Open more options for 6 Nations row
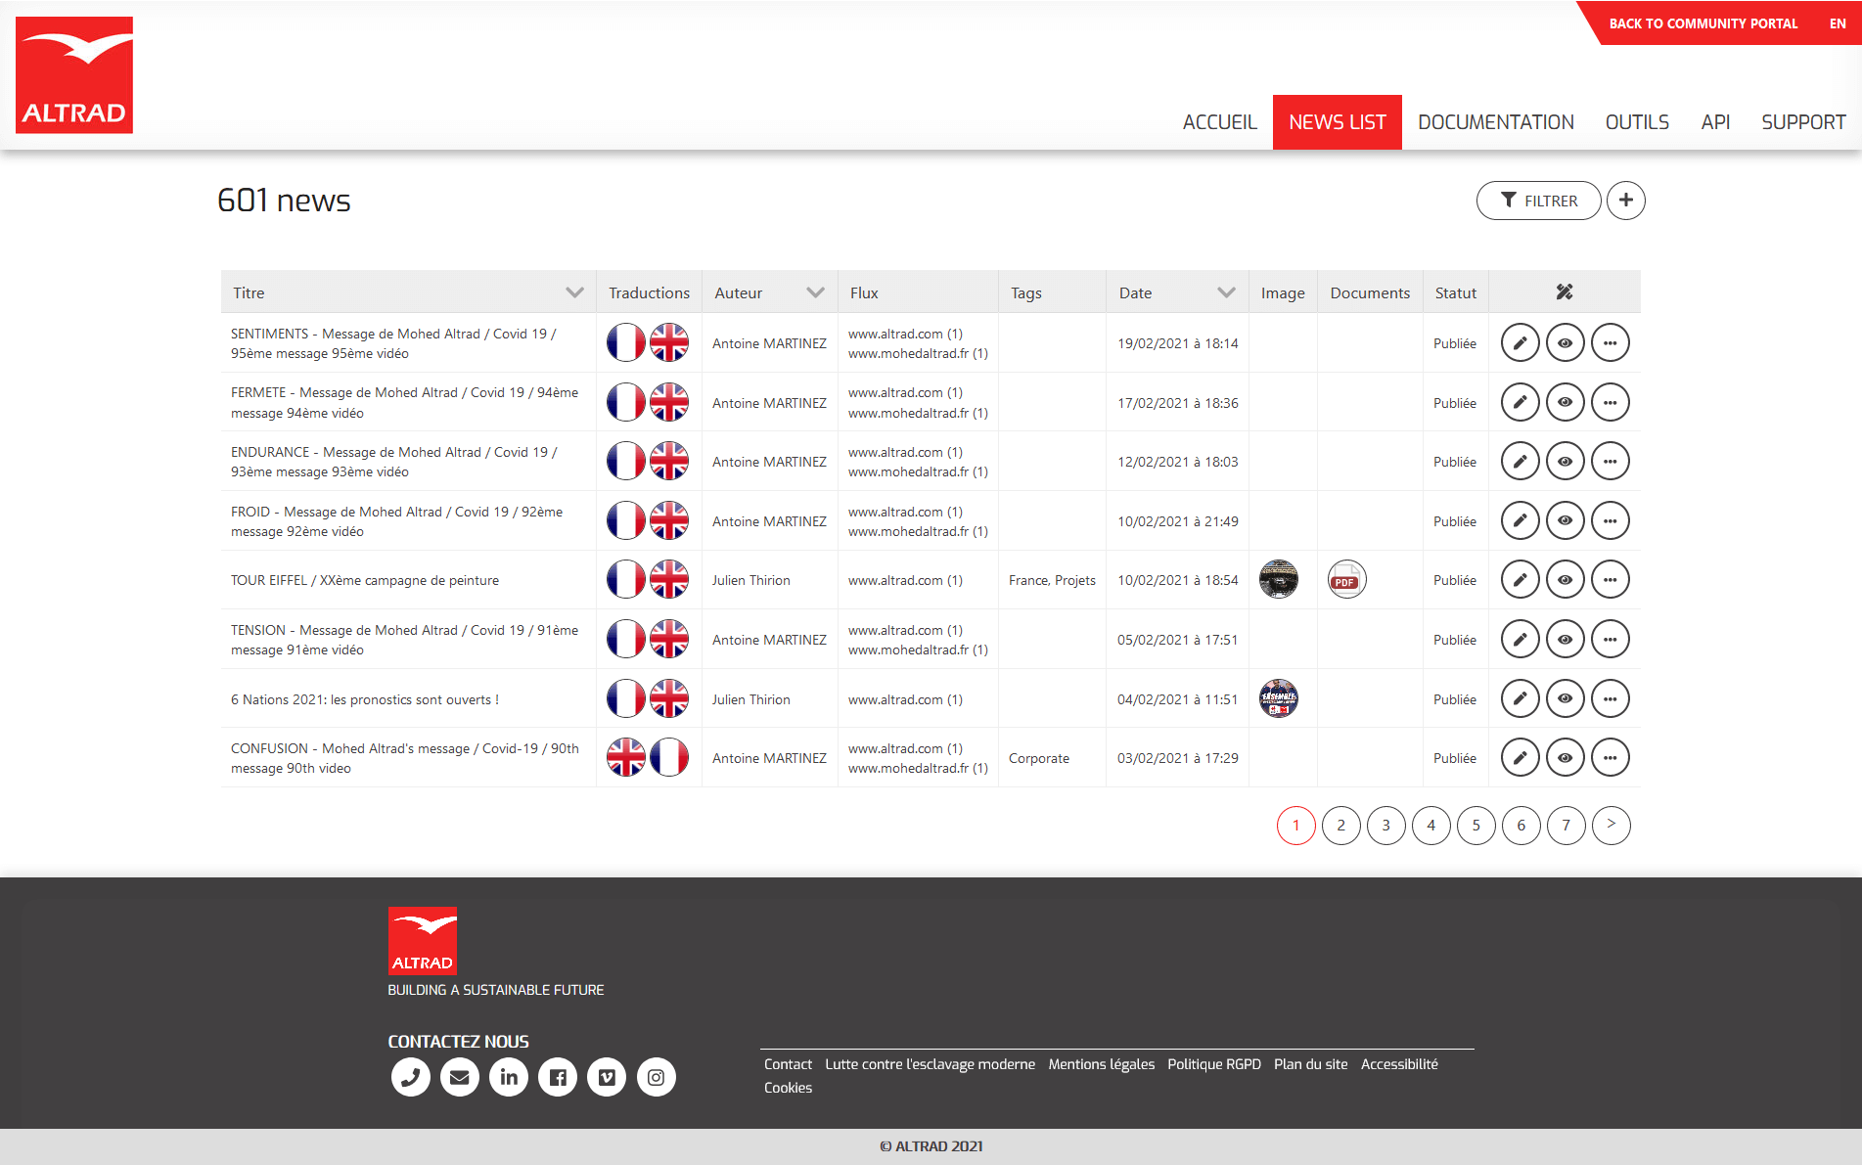Screen dimensions: 1862x1165 (1610, 698)
